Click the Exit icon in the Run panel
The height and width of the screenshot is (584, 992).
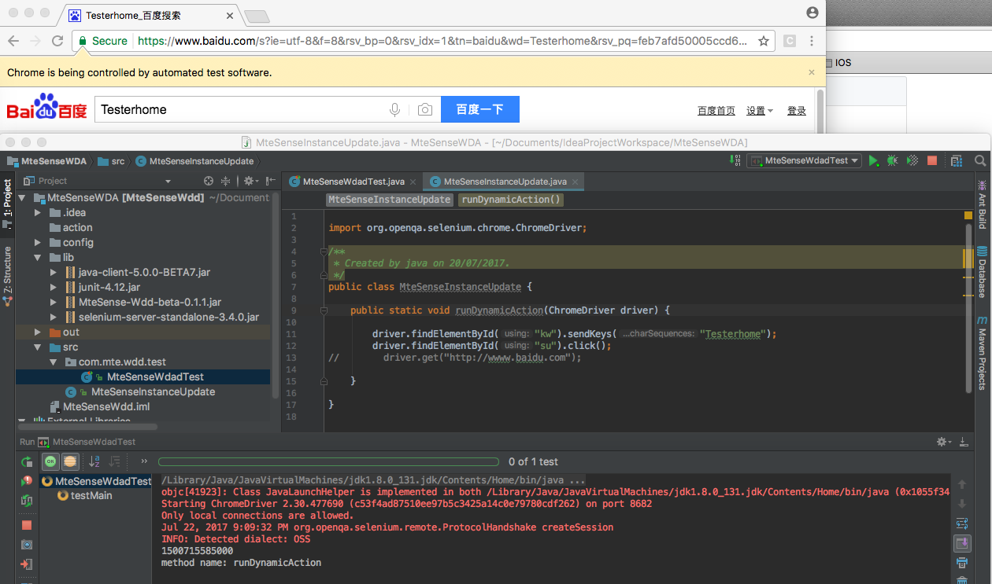pyautogui.click(x=27, y=564)
